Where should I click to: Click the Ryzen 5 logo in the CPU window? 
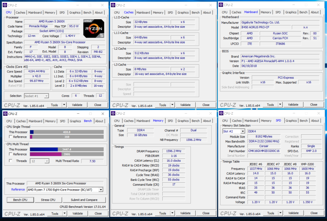pos(94,29)
